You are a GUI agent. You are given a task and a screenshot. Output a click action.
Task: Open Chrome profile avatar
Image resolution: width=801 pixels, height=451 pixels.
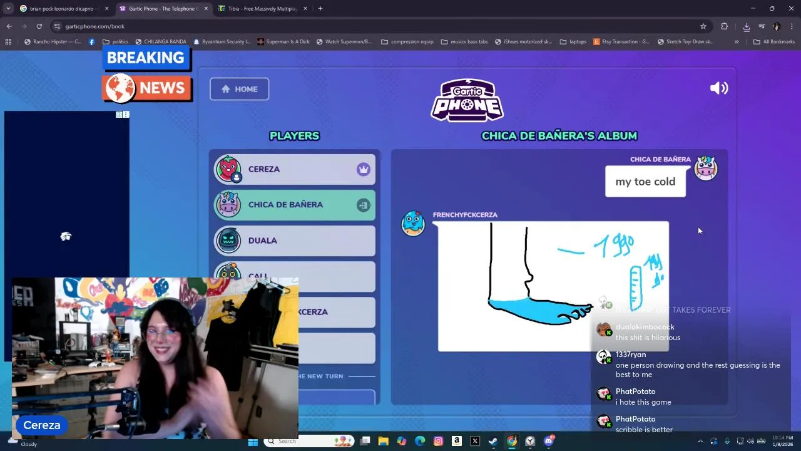pyautogui.click(x=777, y=26)
